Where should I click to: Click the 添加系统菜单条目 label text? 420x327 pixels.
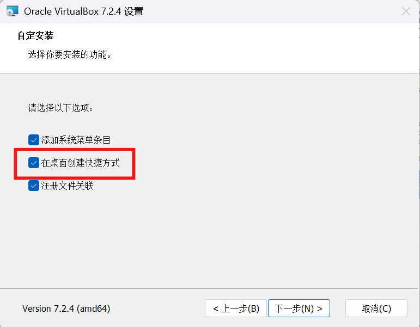(76, 140)
